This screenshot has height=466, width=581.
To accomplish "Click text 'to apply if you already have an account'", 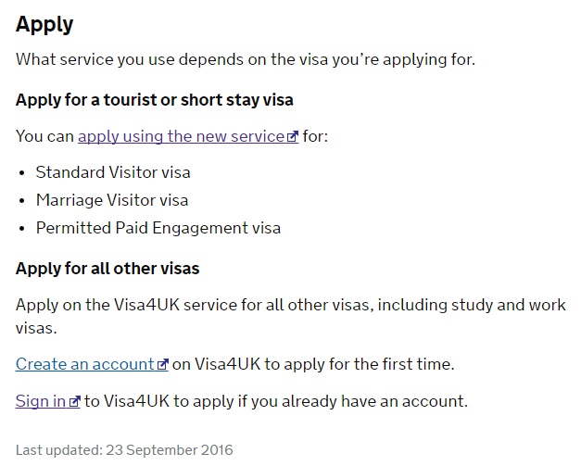I will tap(276, 401).
